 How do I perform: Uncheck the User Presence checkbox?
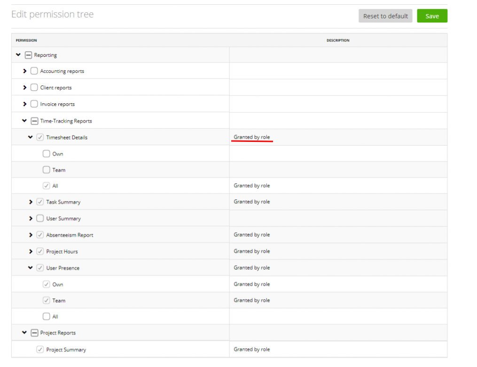point(40,268)
